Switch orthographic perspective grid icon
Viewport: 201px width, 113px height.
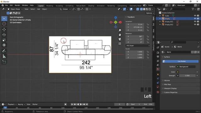click(x=120, y=44)
